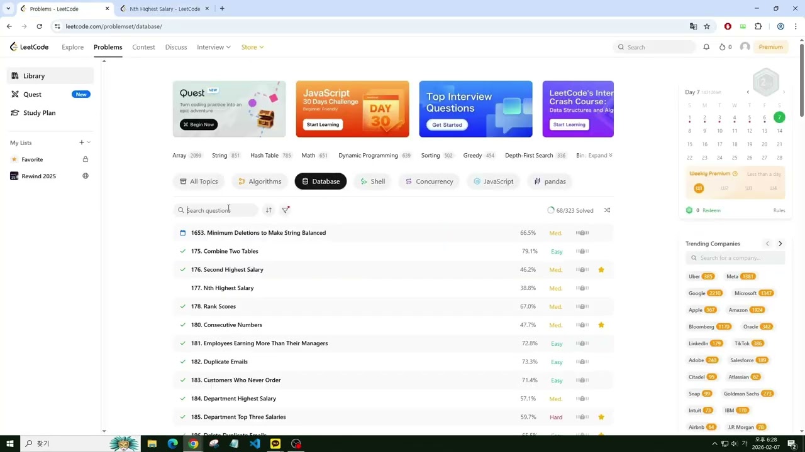Reload the page in the browser

[39, 26]
